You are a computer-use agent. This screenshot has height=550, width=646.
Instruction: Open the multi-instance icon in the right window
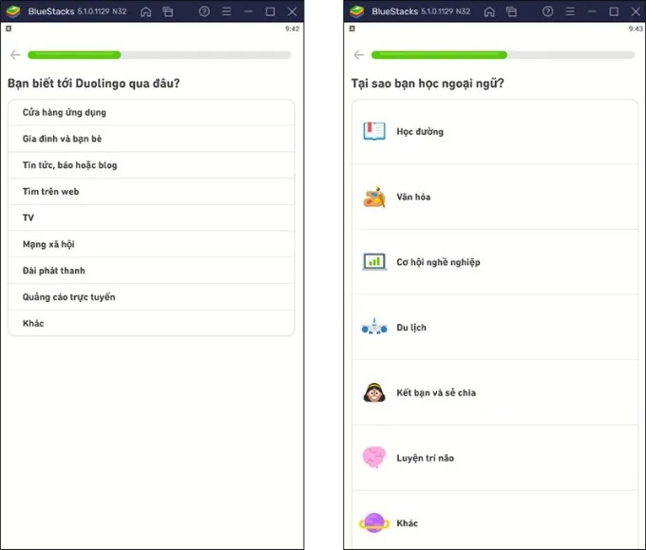pyautogui.click(x=511, y=11)
